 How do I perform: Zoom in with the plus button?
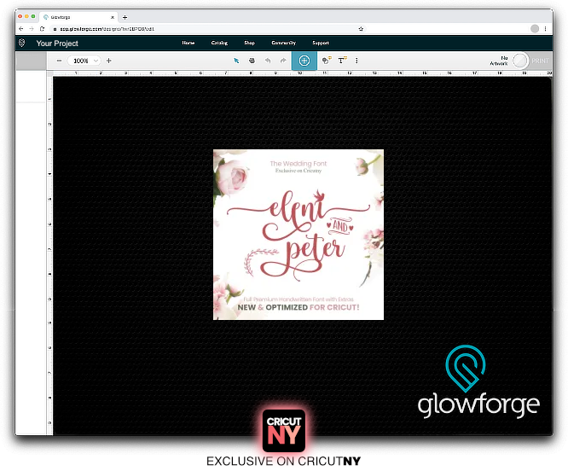point(108,61)
